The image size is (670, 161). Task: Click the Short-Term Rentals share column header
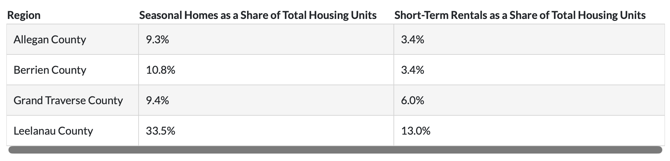coord(520,15)
